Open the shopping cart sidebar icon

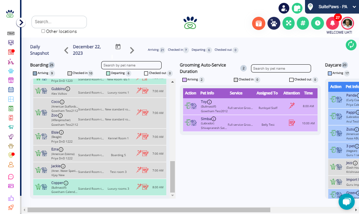point(11,127)
